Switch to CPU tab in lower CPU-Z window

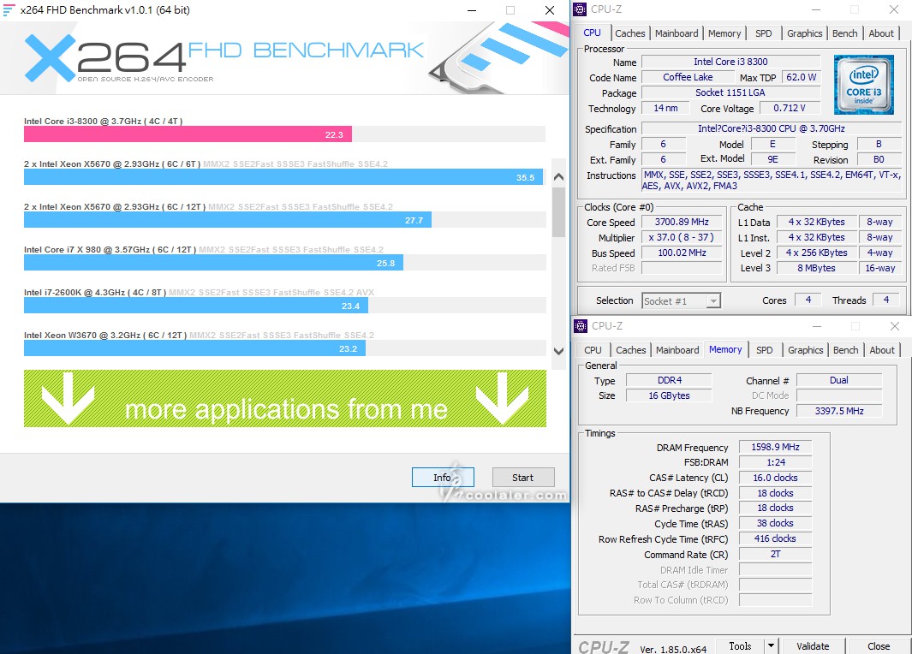pos(593,350)
